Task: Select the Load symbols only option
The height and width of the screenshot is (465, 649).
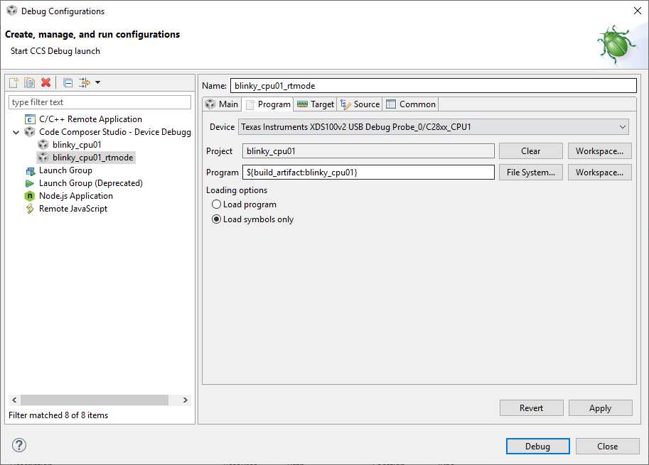Action: [215, 219]
